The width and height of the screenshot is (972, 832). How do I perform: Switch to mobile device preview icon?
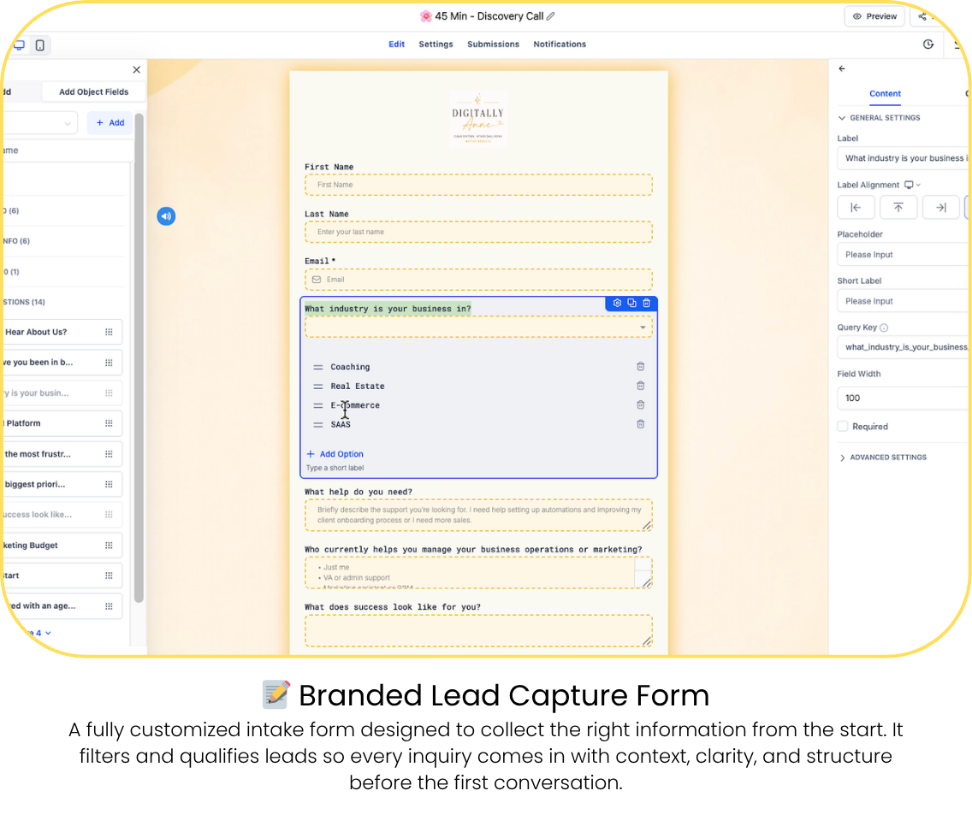pyautogui.click(x=39, y=45)
